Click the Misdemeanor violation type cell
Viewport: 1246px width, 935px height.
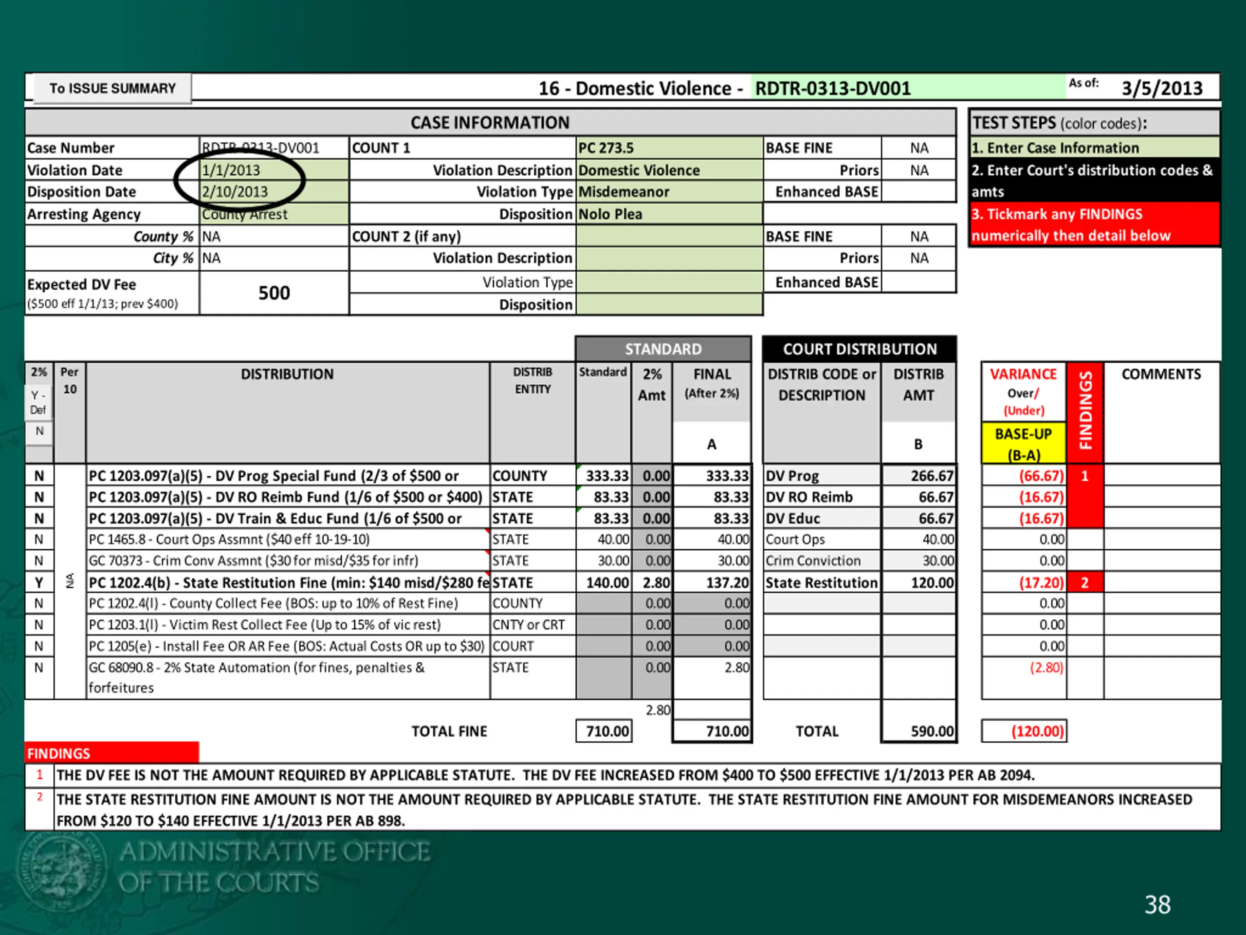(x=669, y=191)
